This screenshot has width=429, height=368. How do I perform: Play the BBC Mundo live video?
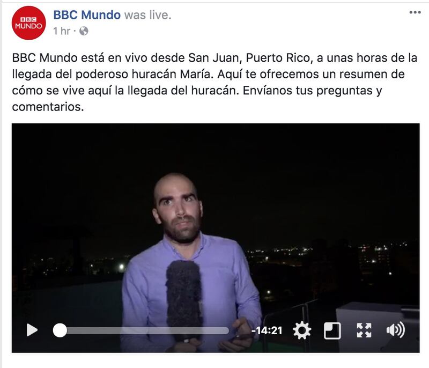click(x=32, y=330)
